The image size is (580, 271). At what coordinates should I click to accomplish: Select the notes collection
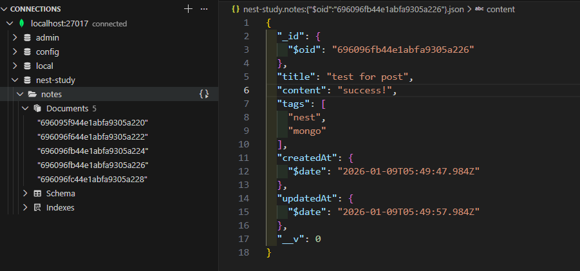pyautogui.click(x=51, y=94)
